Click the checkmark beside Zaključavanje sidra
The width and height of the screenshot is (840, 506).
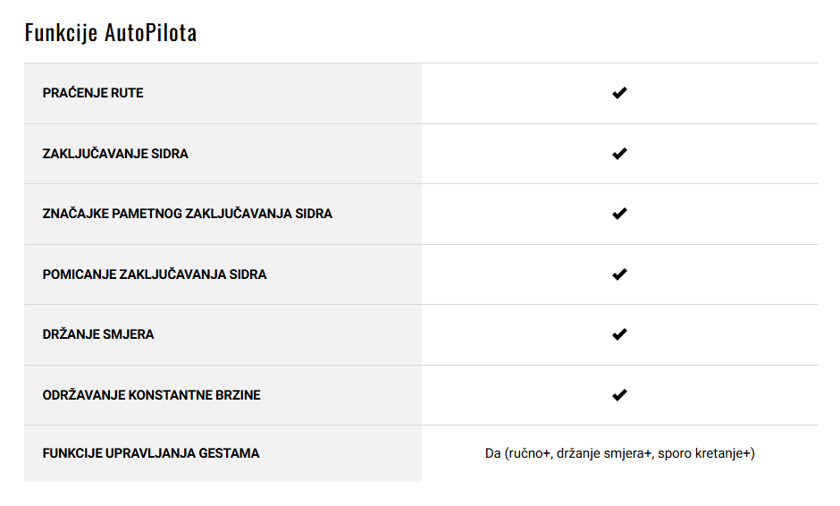pos(619,154)
